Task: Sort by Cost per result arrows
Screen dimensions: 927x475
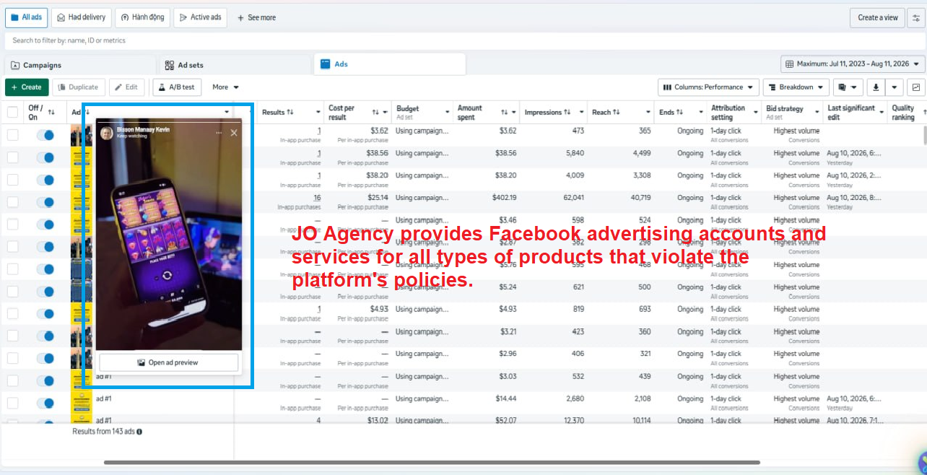Action: (x=375, y=112)
